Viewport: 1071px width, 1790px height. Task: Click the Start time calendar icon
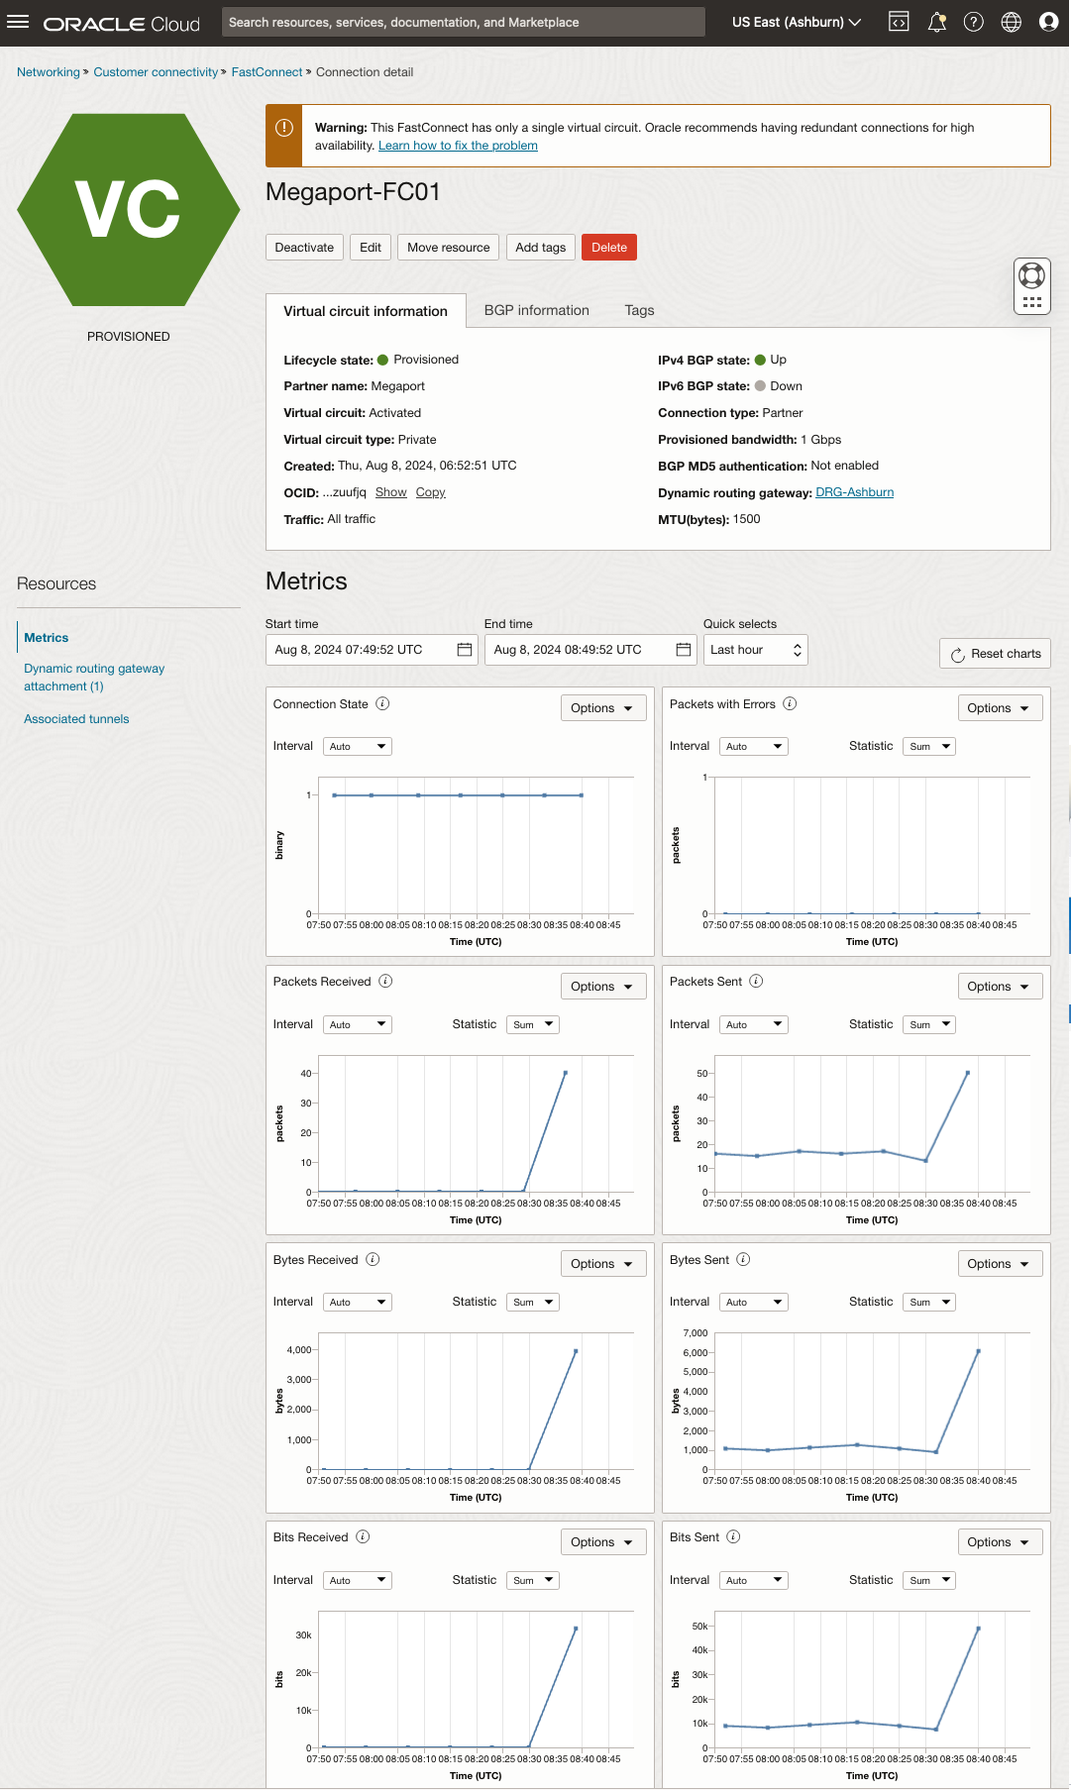pyautogui.click(x=464, y=650)
